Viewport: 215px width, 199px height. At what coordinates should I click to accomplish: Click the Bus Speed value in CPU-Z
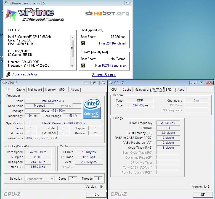click(x=38, y=162)
